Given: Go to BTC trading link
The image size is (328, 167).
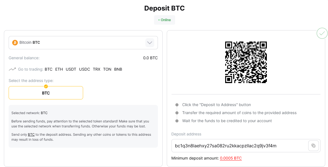Looking at the screenshot, I should (x=49, y=69).
